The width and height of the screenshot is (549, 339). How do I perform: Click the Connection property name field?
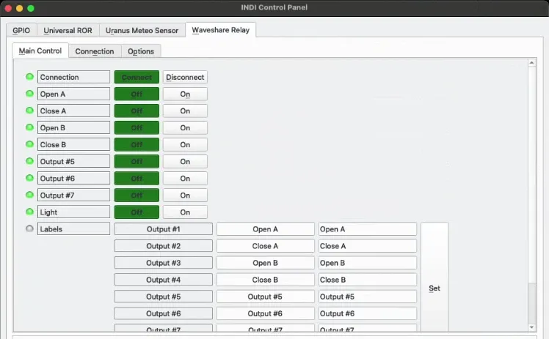click(x=73, y=77)
